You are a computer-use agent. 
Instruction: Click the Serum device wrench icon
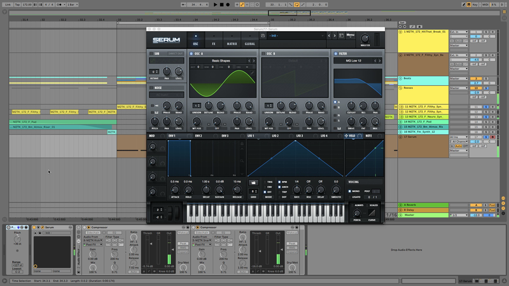[42, 228]
